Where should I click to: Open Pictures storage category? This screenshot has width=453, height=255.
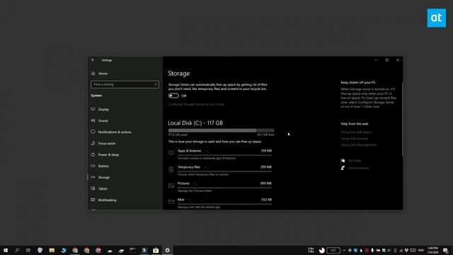[x=220, y=187]
